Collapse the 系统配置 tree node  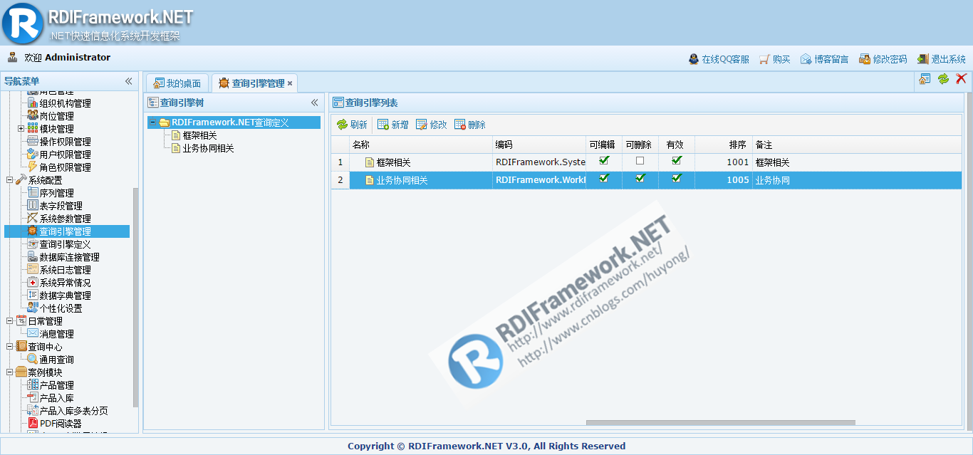pyautogui.click(x=10, y=180)
